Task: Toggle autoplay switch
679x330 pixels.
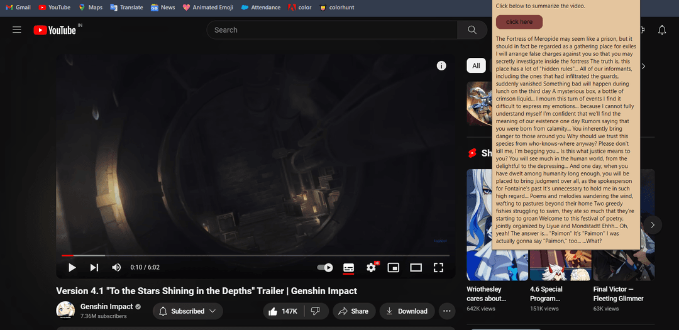Action: (325, 268)
